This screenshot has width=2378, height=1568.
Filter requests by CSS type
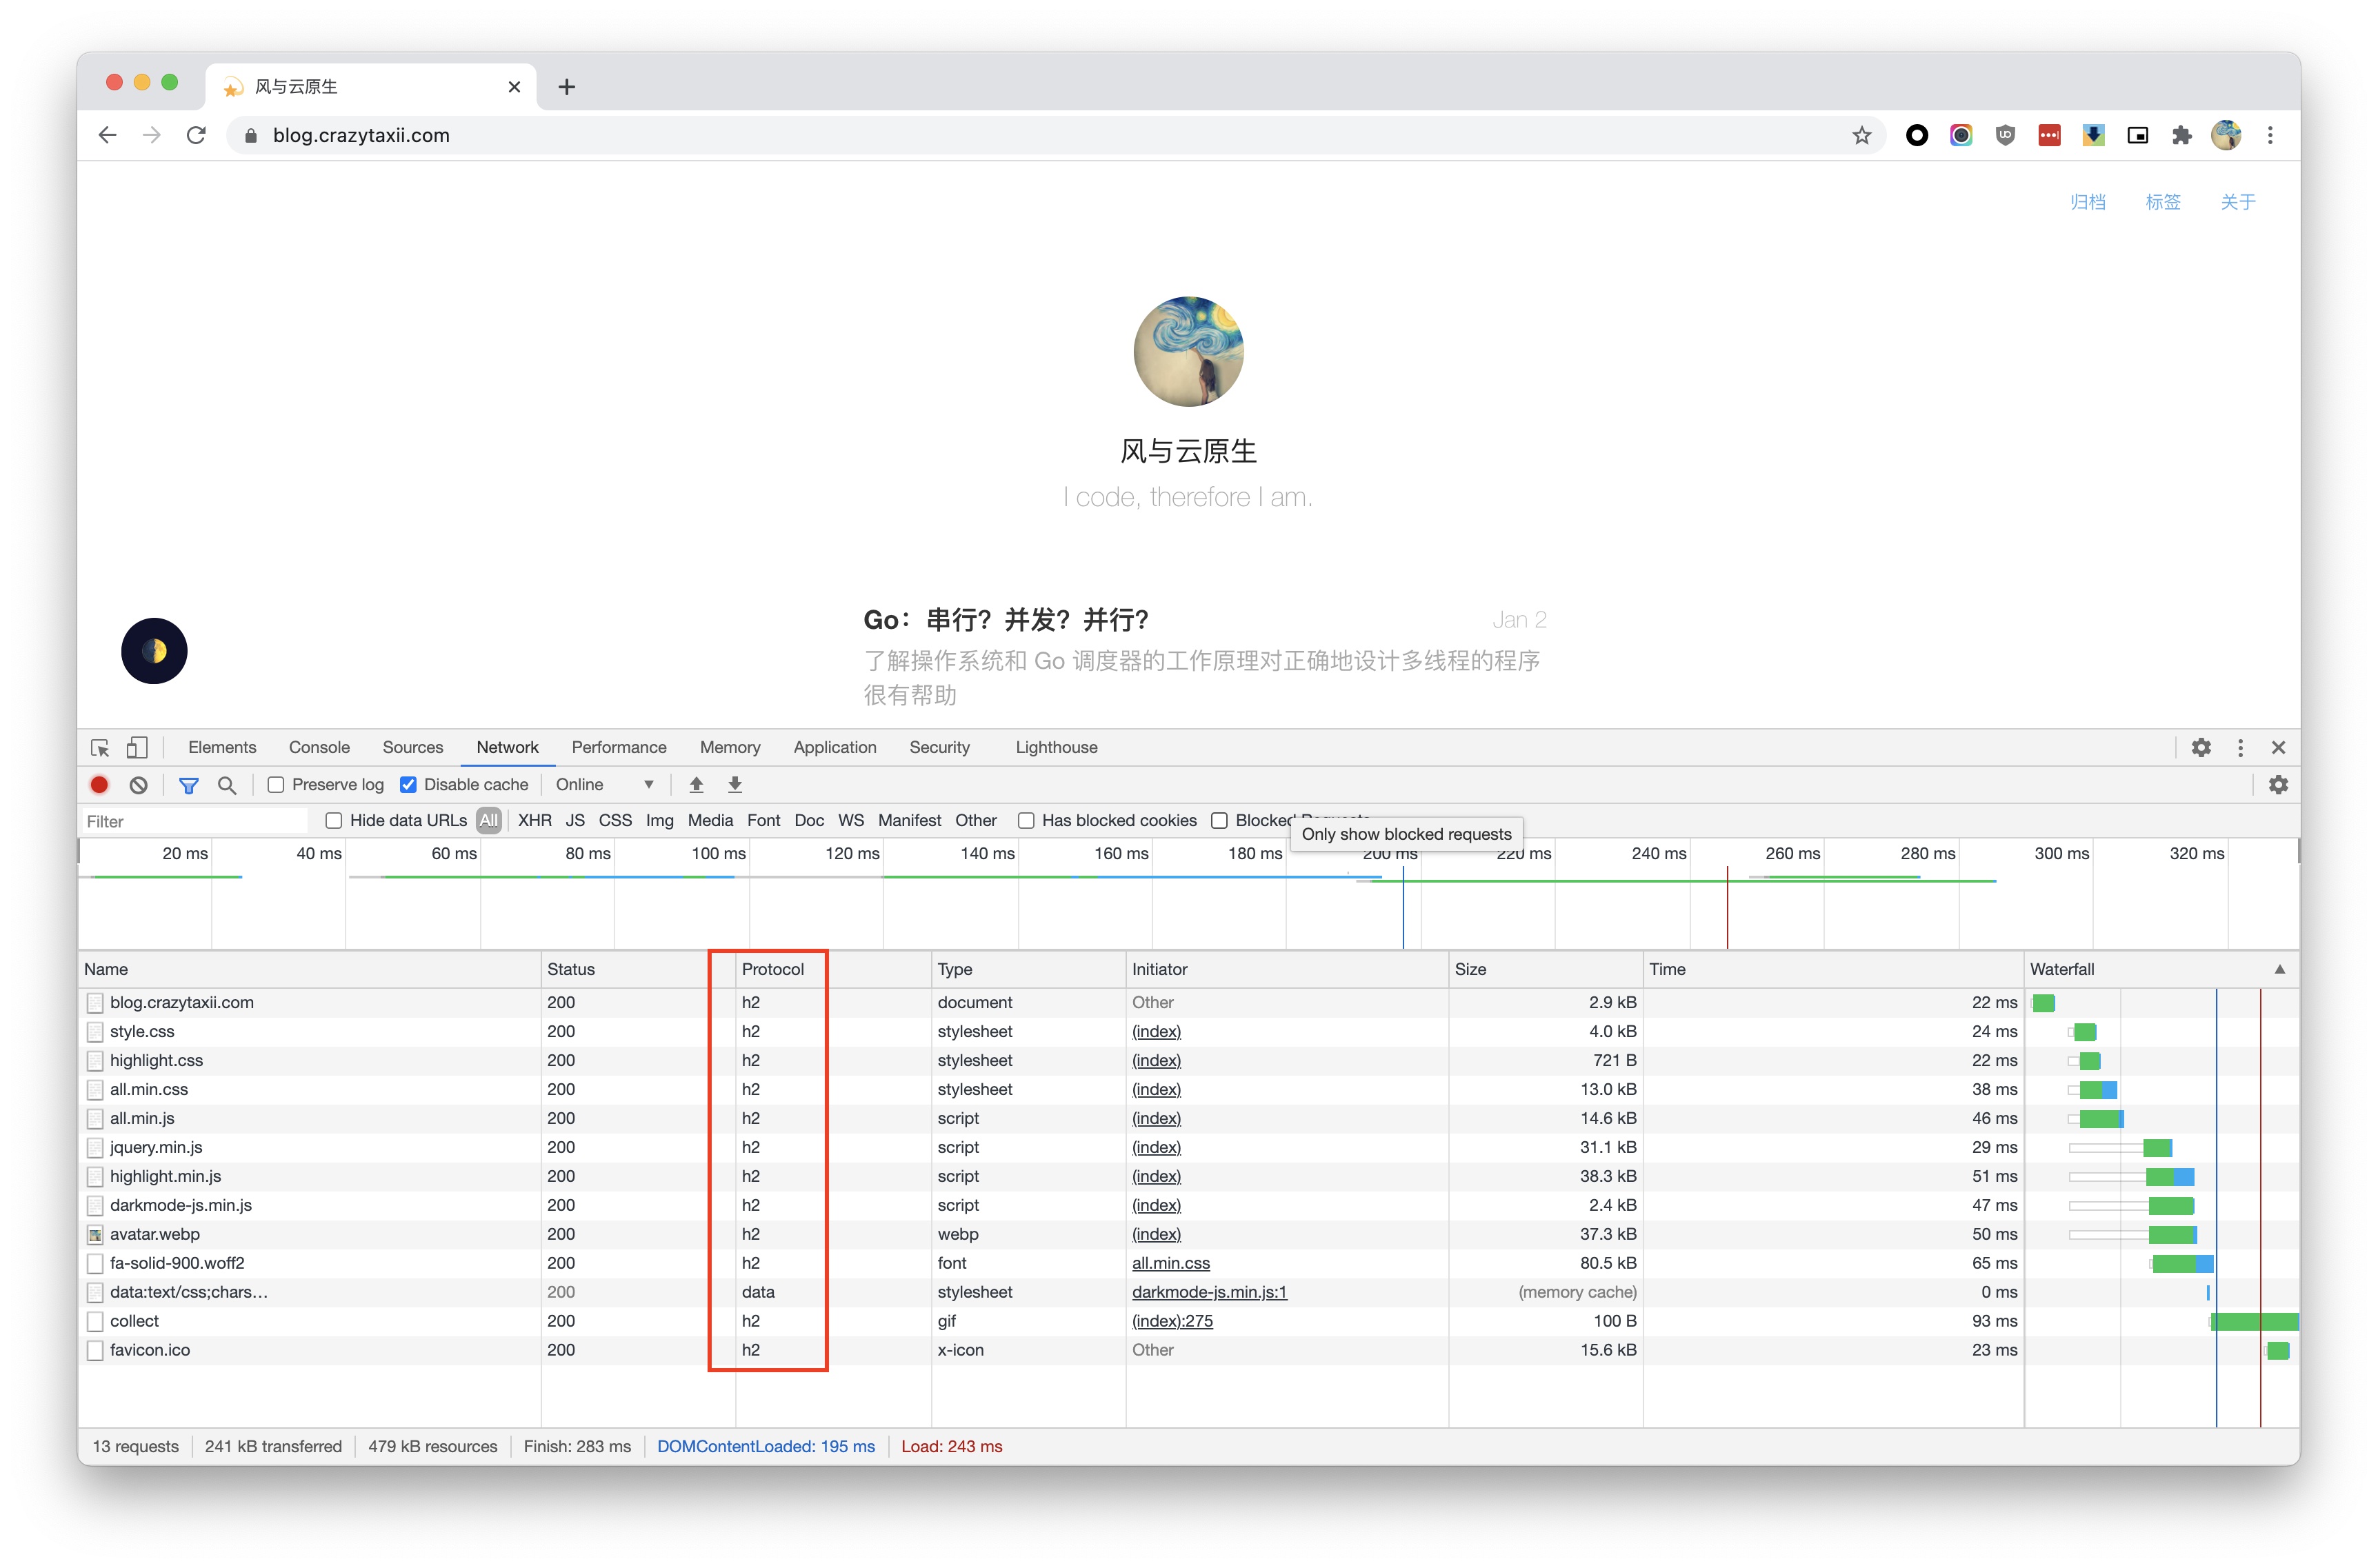(615, 821)
